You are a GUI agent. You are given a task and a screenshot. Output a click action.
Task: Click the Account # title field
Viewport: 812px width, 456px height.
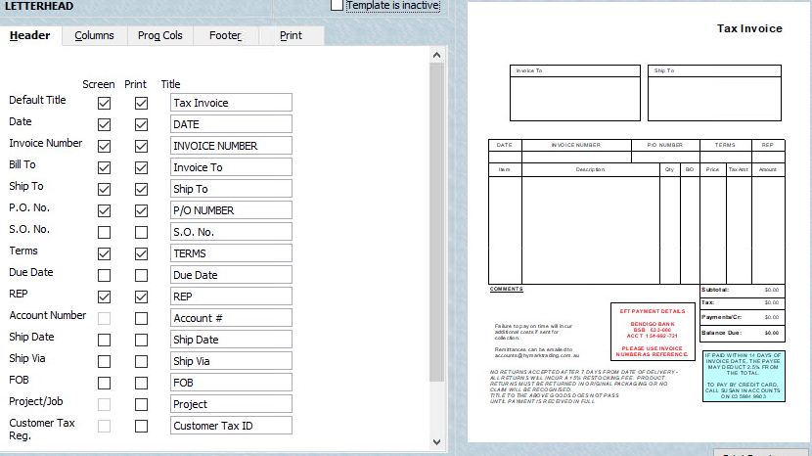click(231, 318)
